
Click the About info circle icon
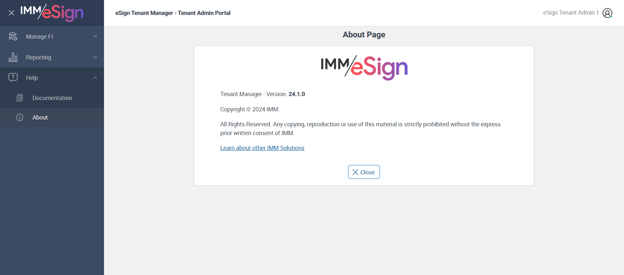coord(19,118)
